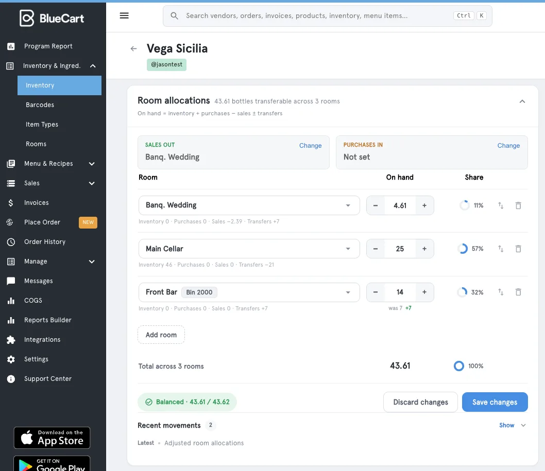This screenshot has height=471, width=545.
Task: Expand the Manage submenu
Action: pyautogui.click(x=92, y=261)
